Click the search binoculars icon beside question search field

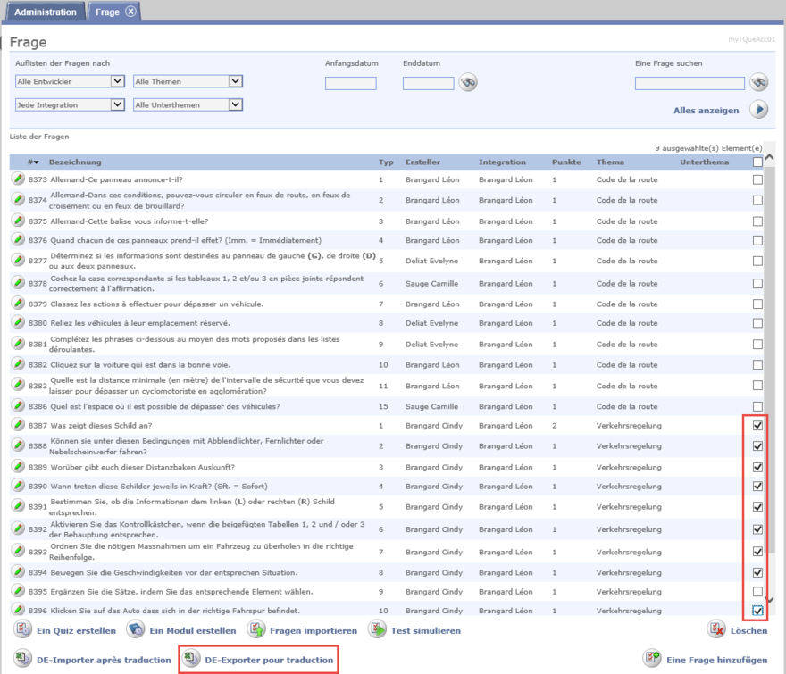tap(758, 83)
